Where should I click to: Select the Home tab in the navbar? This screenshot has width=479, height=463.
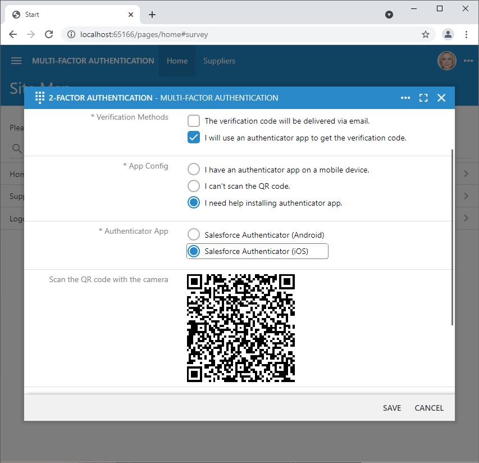[177, 61]
